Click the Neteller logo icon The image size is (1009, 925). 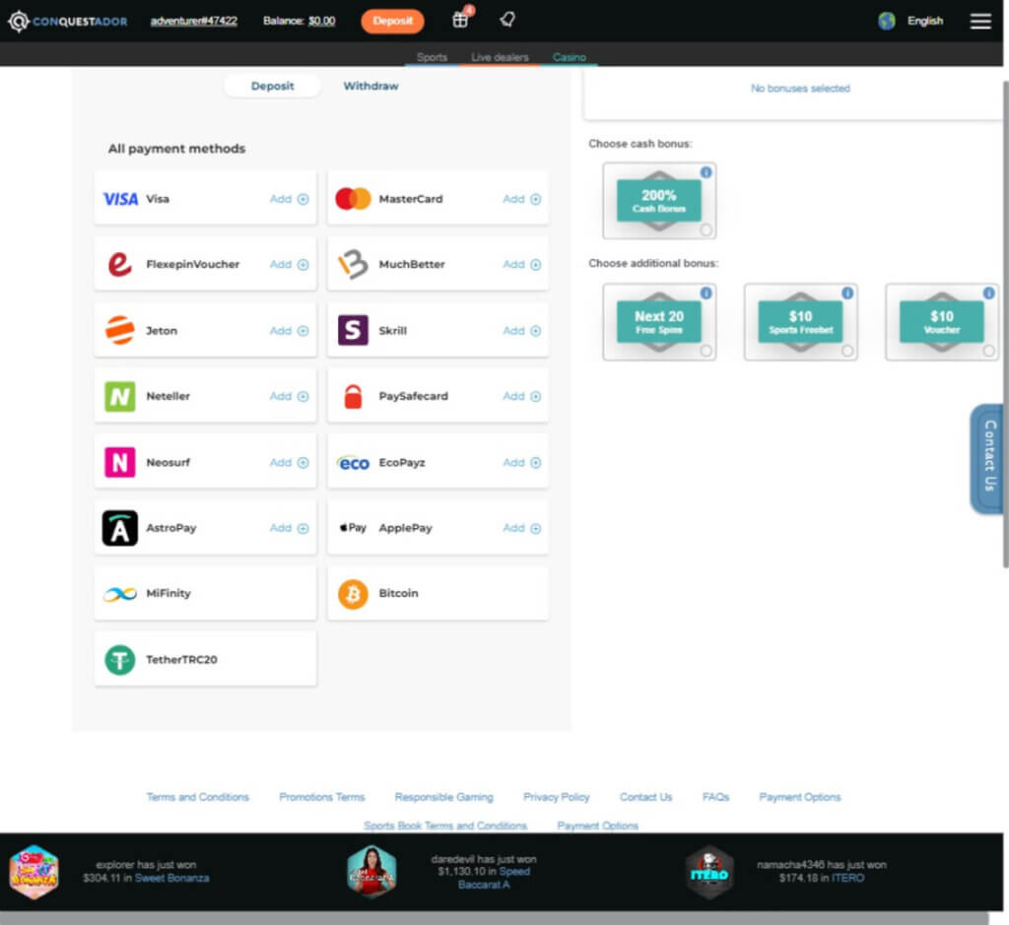pos(119,396)
